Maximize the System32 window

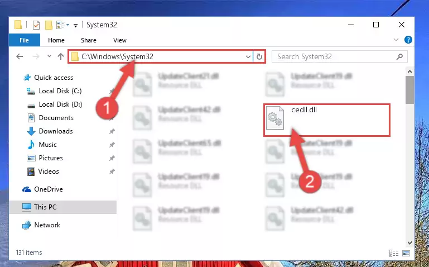[x=376, y=25]
